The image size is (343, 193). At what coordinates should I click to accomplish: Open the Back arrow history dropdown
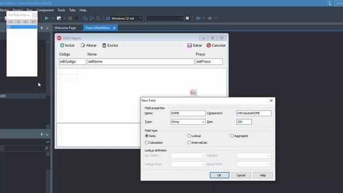coord(204,18)
